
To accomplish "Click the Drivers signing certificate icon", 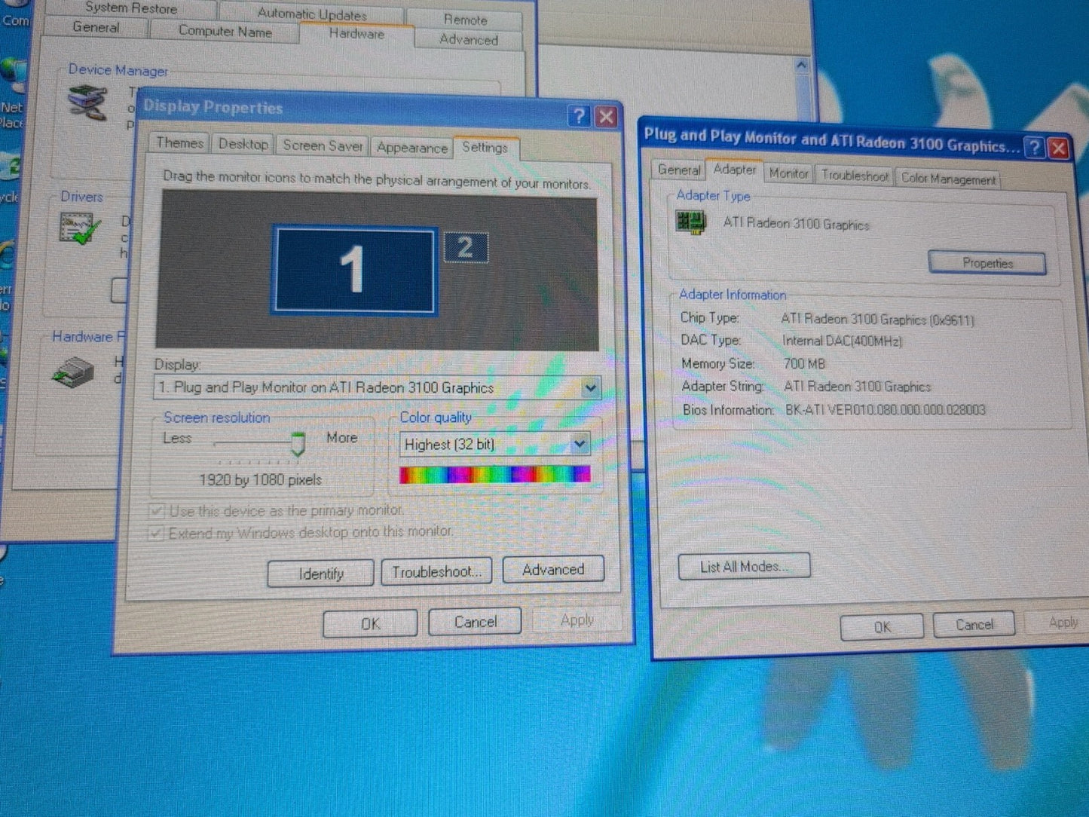I will coord(80,228).
